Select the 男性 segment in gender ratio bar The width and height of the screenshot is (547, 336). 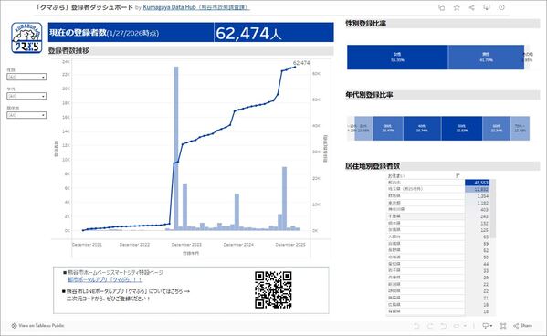pyautogui.click(x=486, y=58)
